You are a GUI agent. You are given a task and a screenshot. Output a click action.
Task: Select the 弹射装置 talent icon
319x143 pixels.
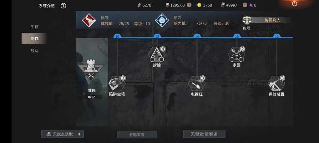tap(276, 83)
